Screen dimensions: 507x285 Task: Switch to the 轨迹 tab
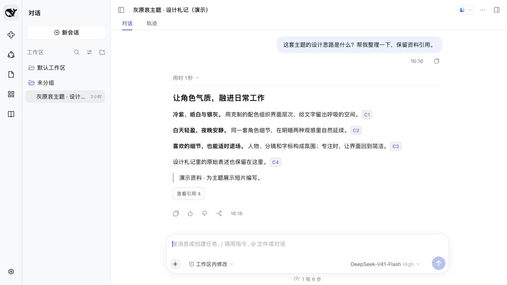(152, 23)
